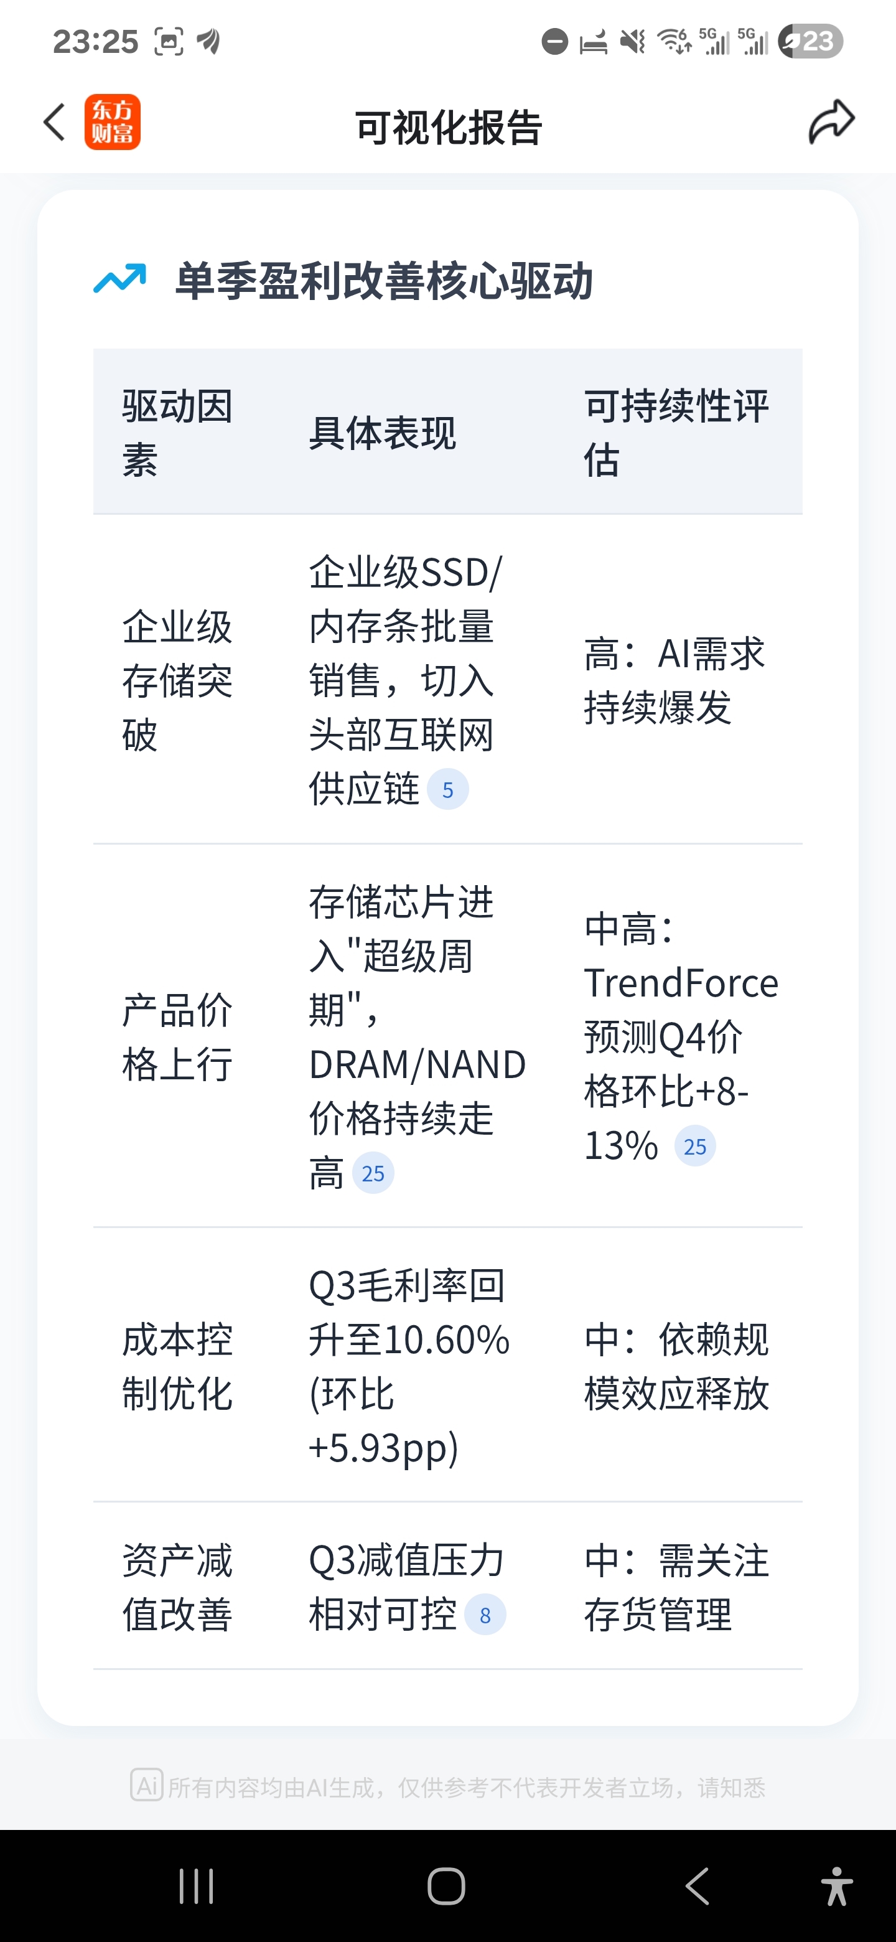
Task: Open the 东方财富 app logo
Action: 112,123
